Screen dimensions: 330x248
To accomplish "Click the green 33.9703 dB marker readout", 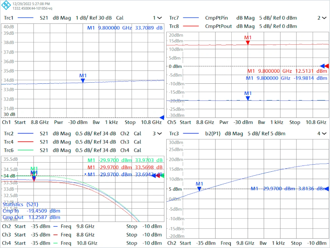I will [148, 160].
